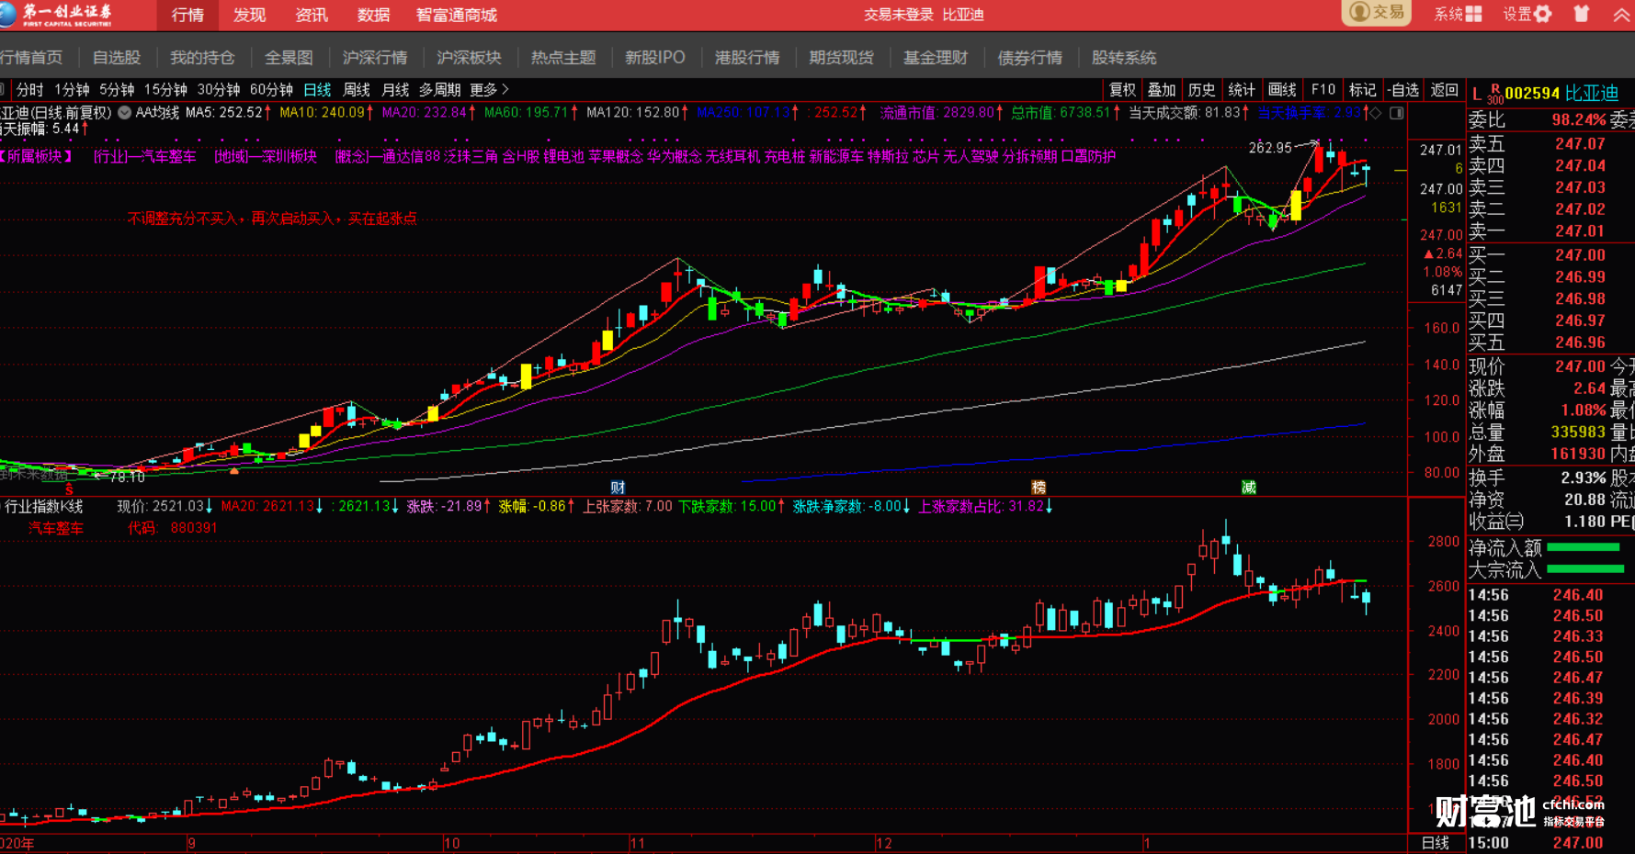
Task: Click the 叠加 overlay button
Action: (1162, 90)
